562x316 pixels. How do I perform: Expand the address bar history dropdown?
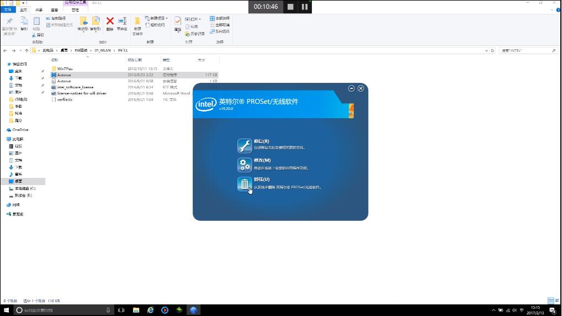[x=486, y=51]
